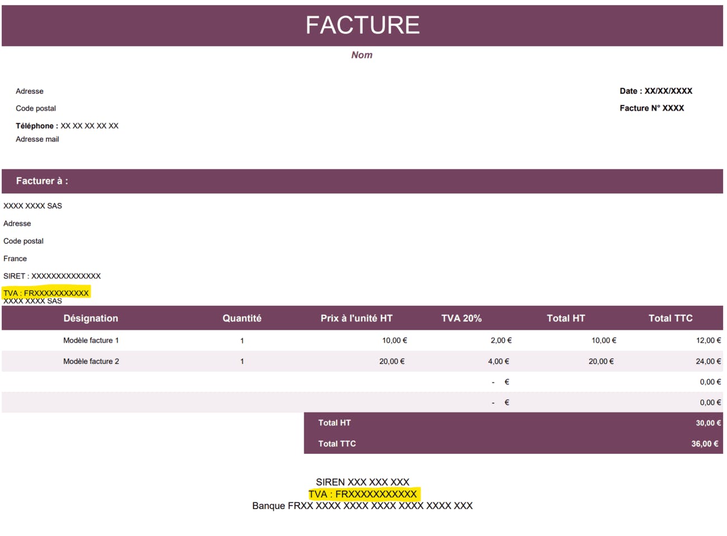
Task: Select the Facture N° XXXX line
Action: (652, 108)
